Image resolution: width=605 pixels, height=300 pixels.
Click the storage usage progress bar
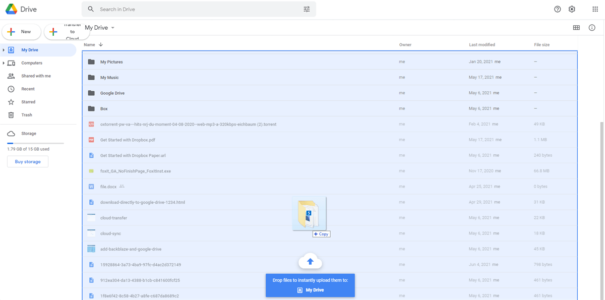[x=35, y=143]
